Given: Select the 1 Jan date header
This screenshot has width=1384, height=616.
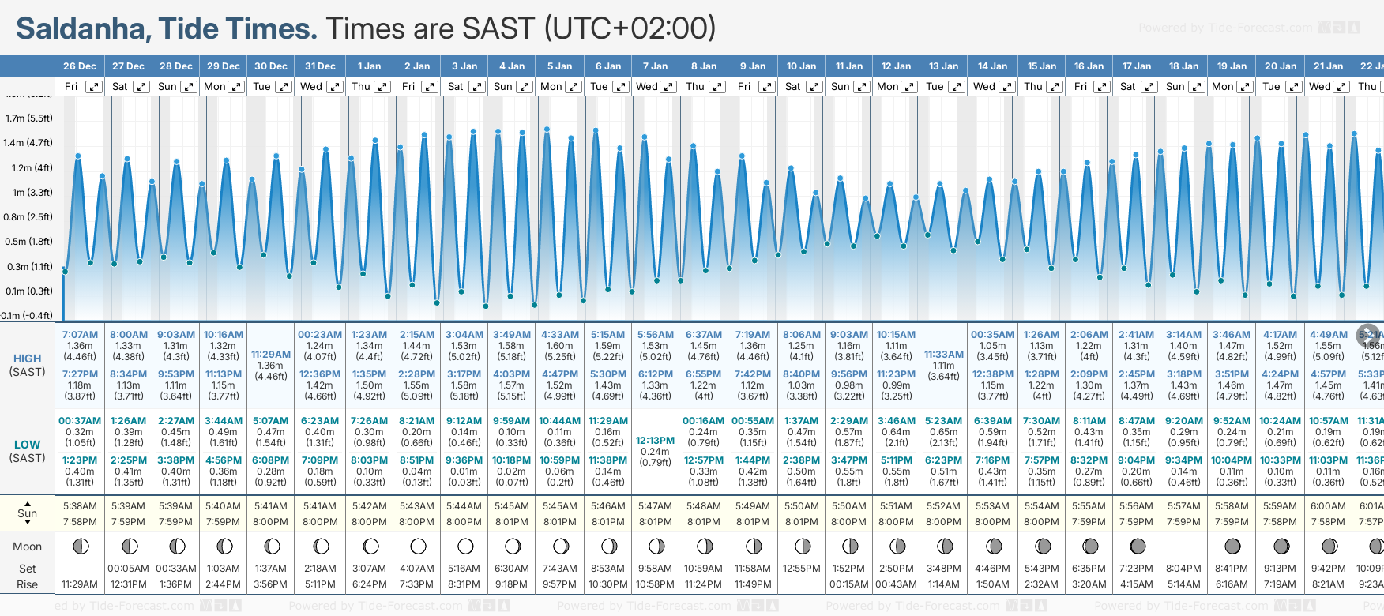Looking at the screenshot, I should click(x=369, y=66).
